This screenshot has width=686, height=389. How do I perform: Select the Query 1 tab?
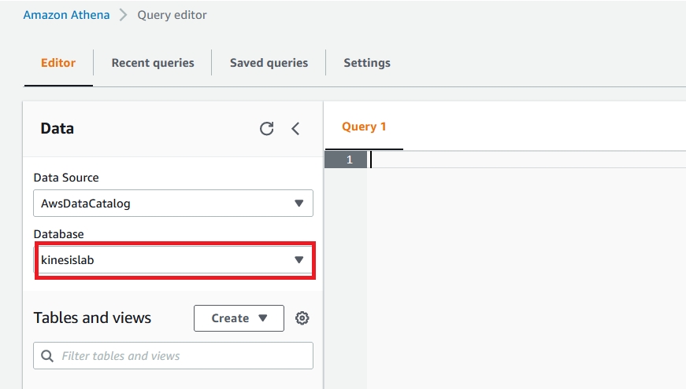[364, 127]
